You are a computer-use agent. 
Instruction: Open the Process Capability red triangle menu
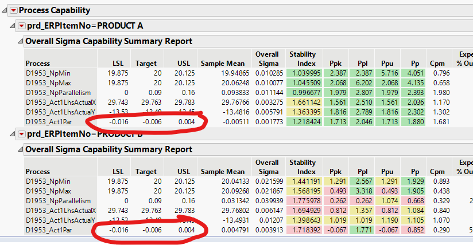(x=13, y=10)
